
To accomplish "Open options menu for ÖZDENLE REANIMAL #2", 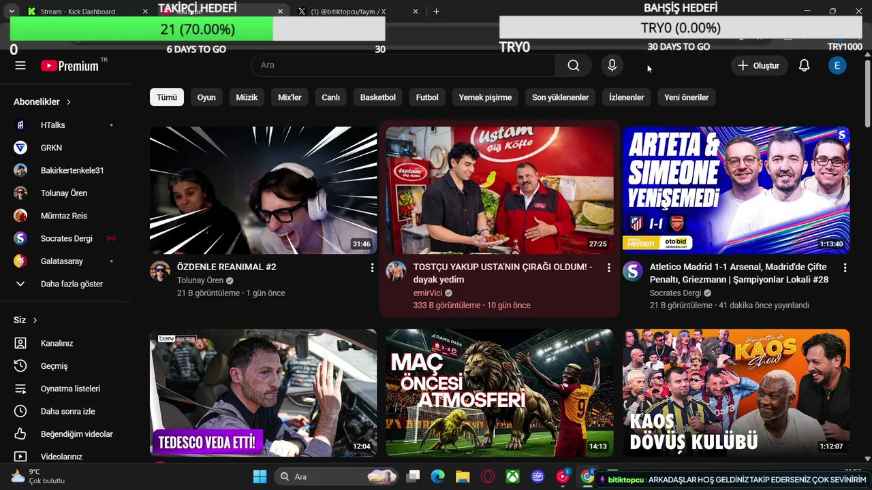I will 372,268.
